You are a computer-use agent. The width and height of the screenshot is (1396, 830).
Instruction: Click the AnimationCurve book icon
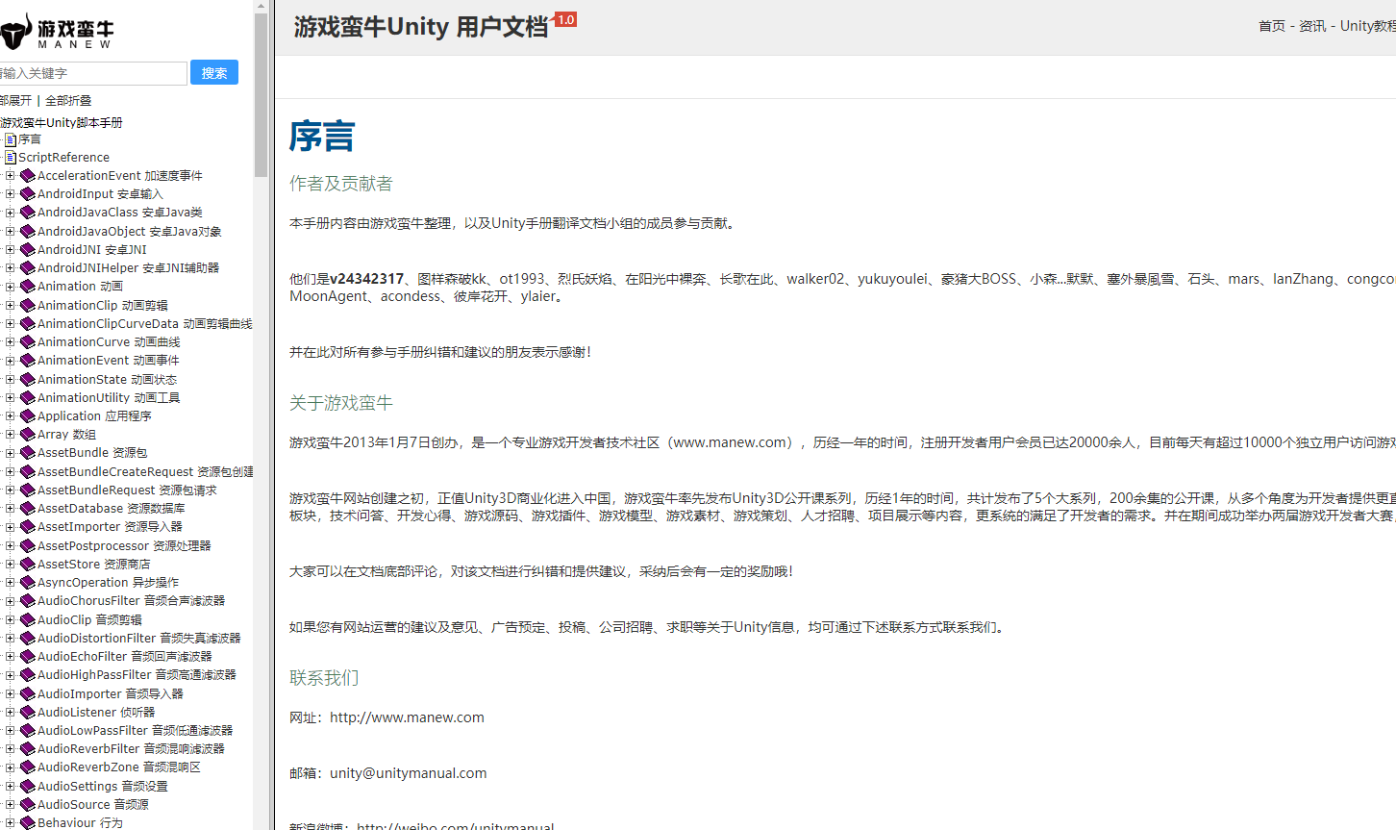(28, 342)
